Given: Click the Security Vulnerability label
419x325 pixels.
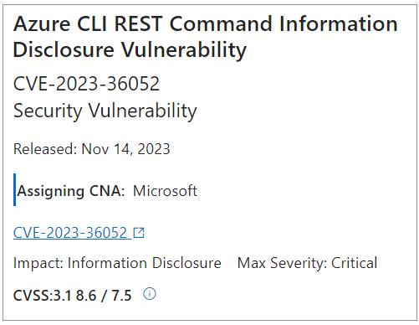Looking at the screenshot, I should point(105,111).
